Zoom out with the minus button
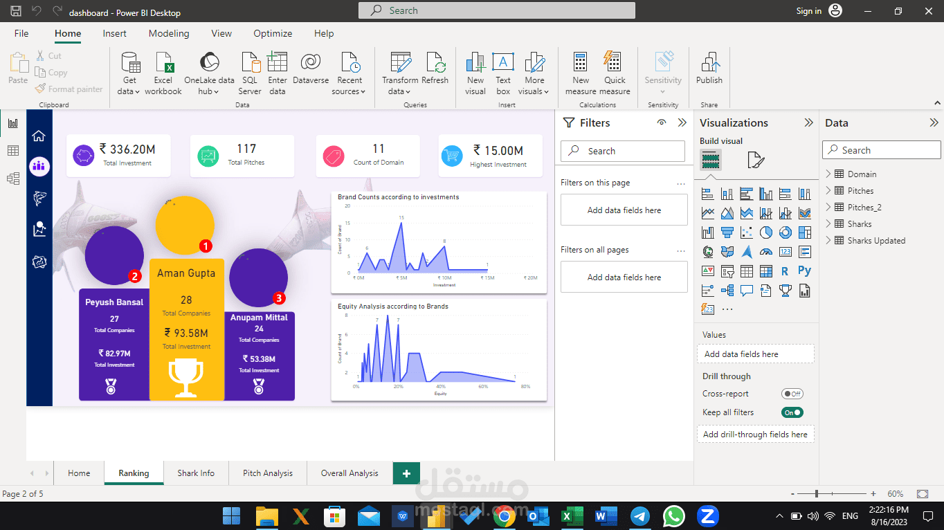This screenshot has height=530, width=944. coord(793,494)
